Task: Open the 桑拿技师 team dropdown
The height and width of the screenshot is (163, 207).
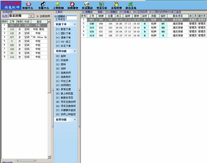Action: click(x=31, y=15)
